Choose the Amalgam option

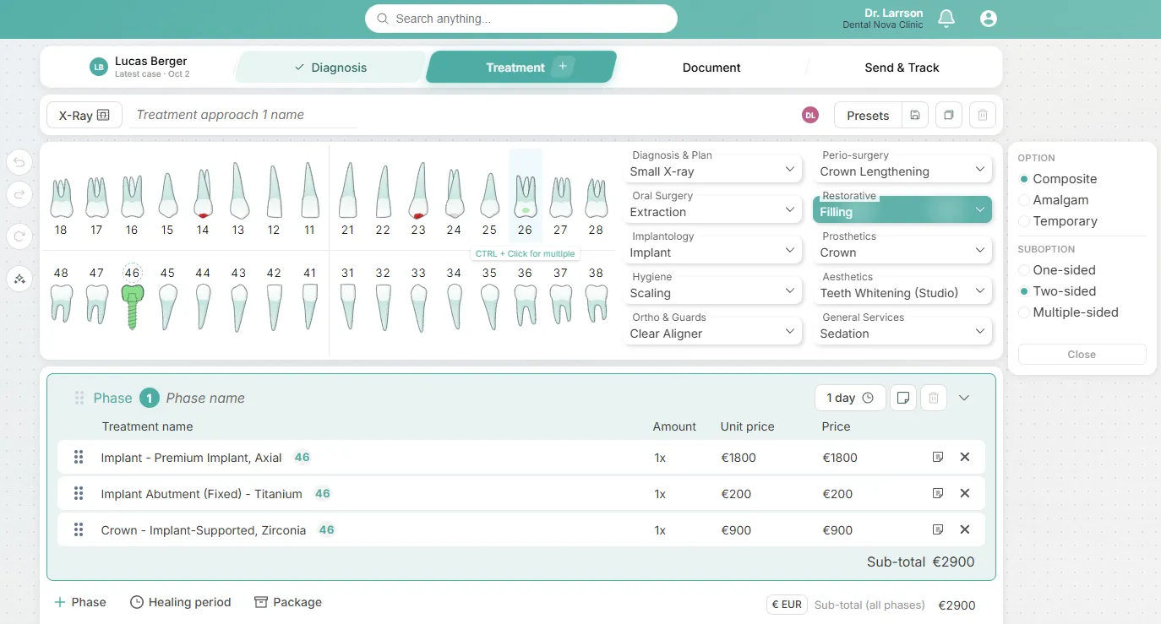1054,200
